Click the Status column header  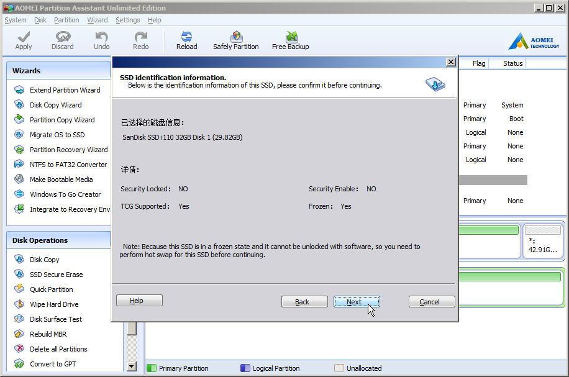pyautogui.click(x=512, y=63)
